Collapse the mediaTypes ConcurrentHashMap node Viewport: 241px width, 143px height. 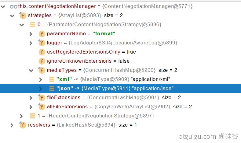pyautogui.click(x=31, y=70)
